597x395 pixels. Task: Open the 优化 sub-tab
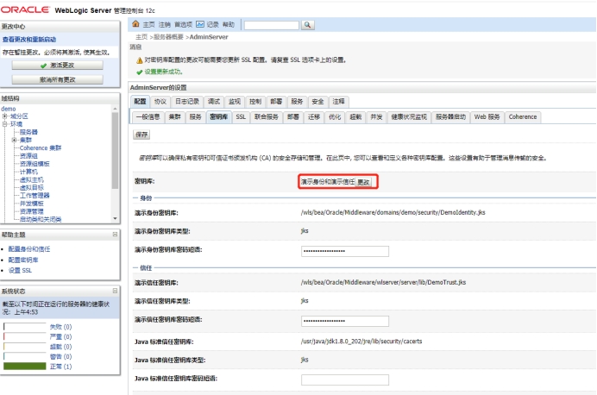tap(335, 116)
